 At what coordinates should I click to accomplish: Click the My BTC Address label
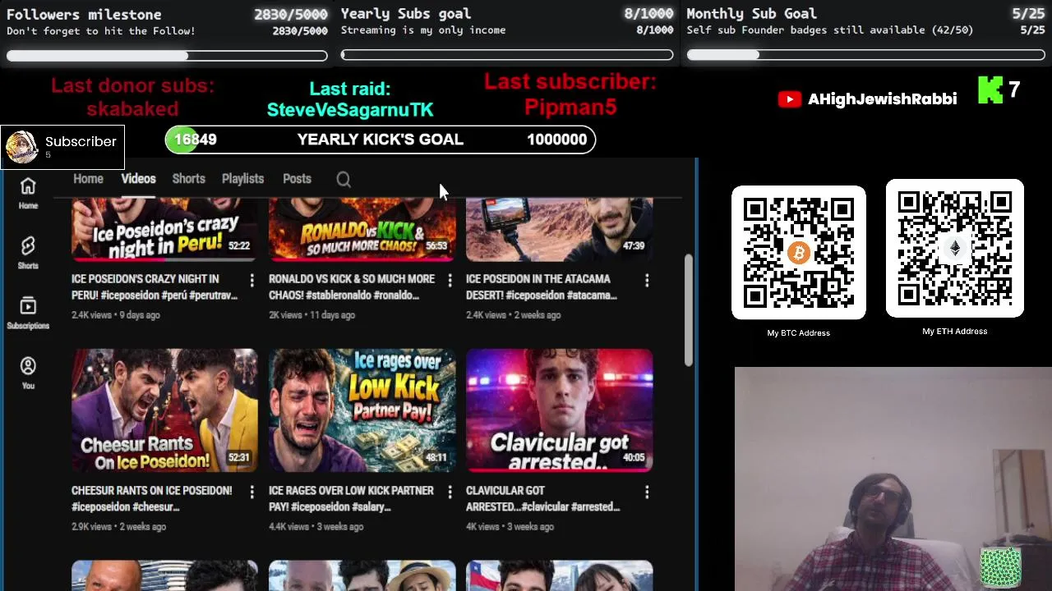tap(799, 333)
